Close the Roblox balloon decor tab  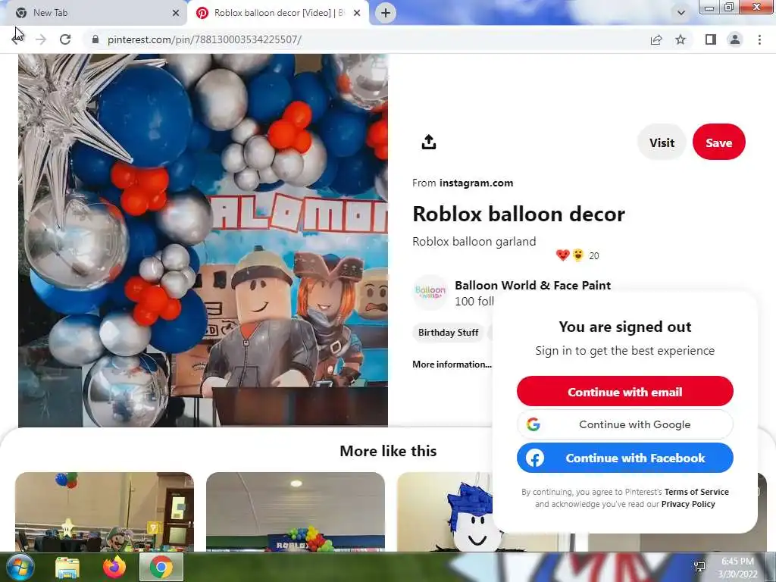[357, 14]
